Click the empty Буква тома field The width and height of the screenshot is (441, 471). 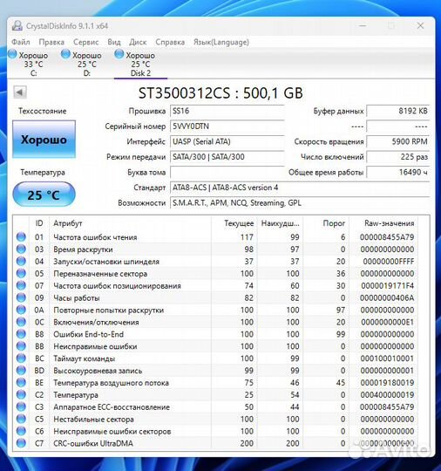[x=227, y=172]
